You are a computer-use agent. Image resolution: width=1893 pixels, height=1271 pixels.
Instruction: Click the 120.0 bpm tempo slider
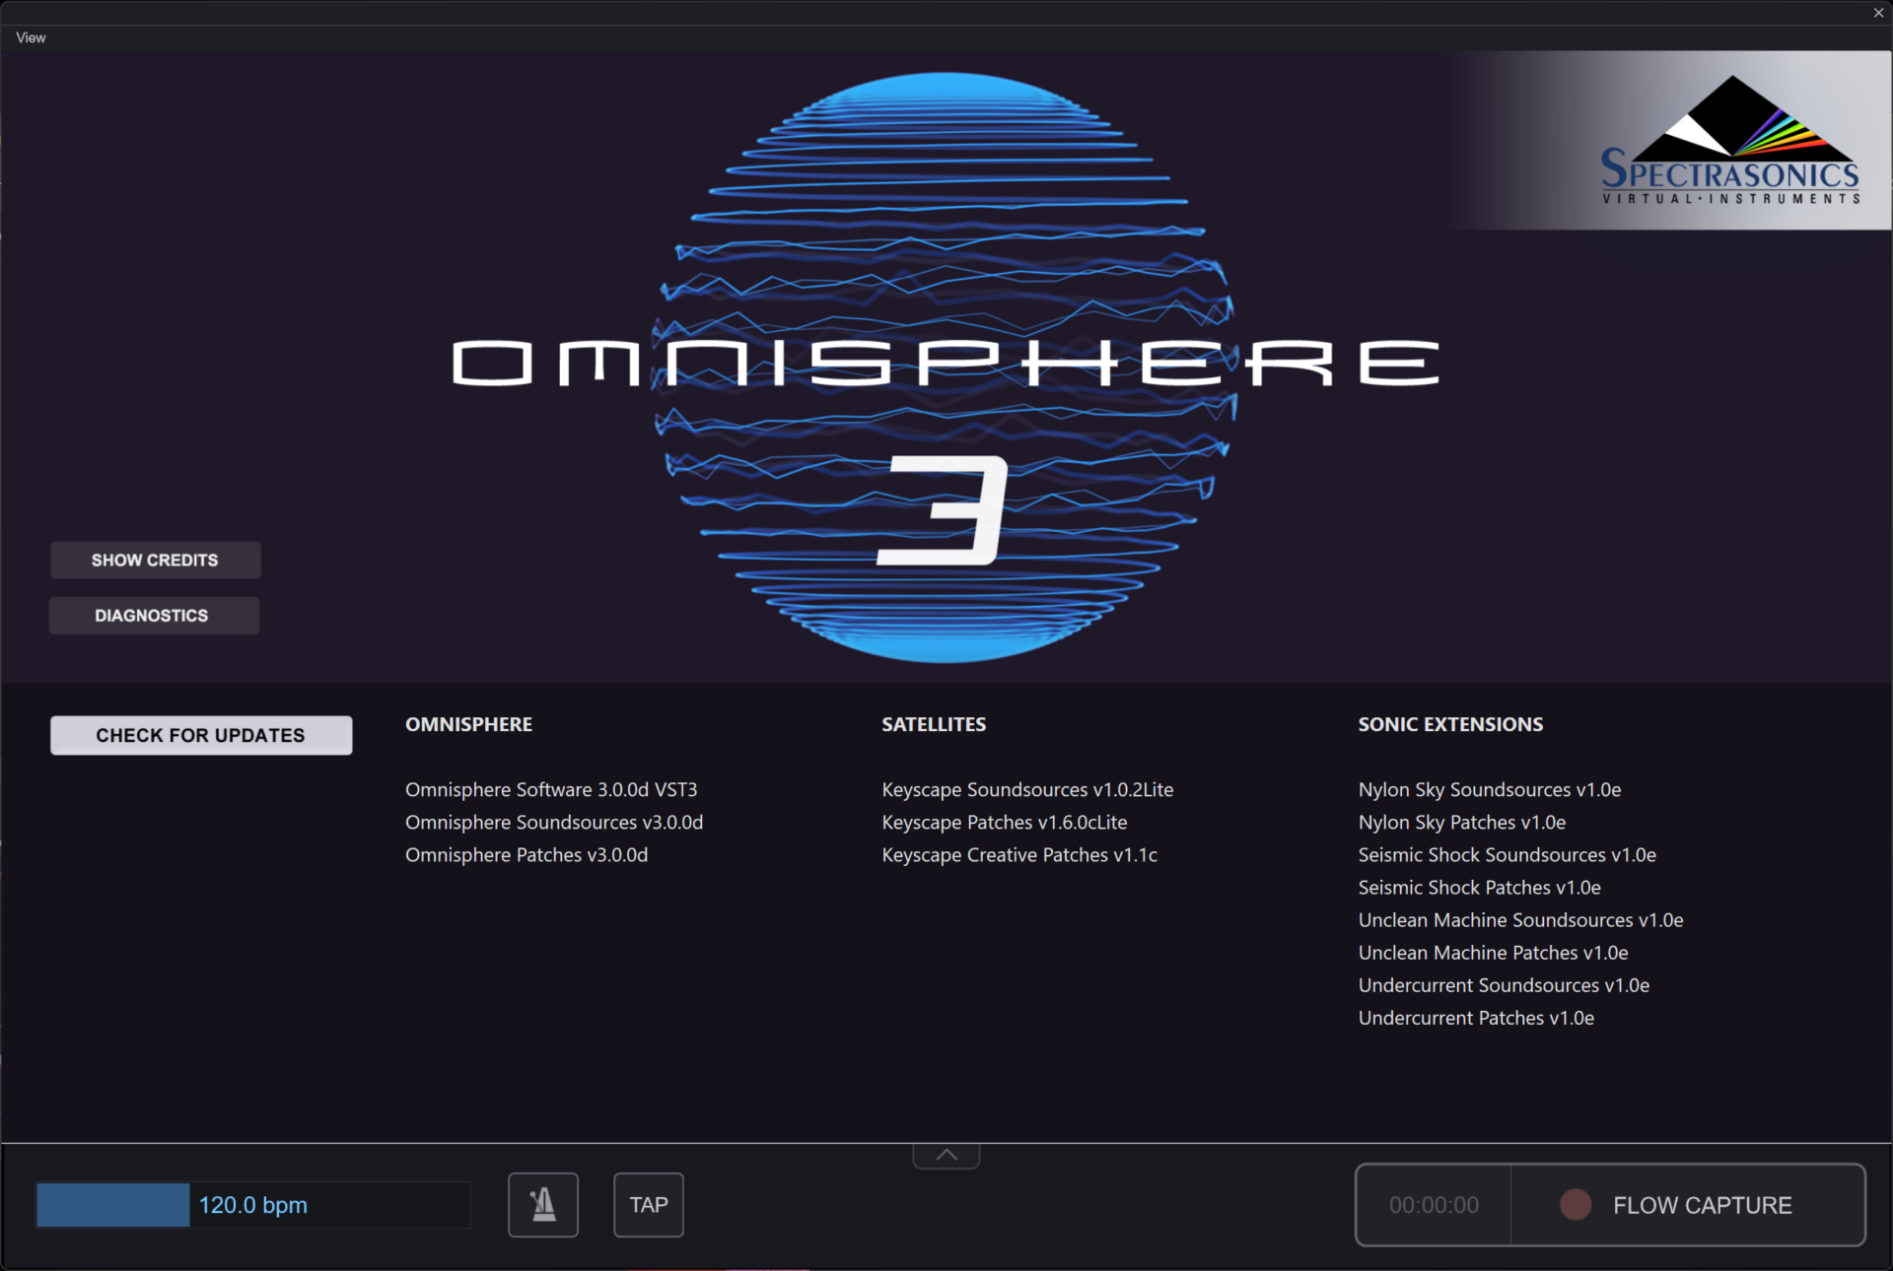(x=252, y=1204)
